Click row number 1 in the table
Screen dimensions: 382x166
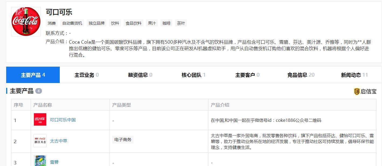[x=15, y=120]
